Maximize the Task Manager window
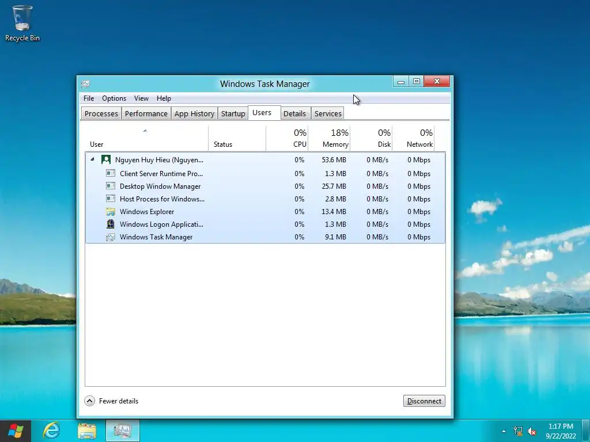 click(x=416, y=81)
